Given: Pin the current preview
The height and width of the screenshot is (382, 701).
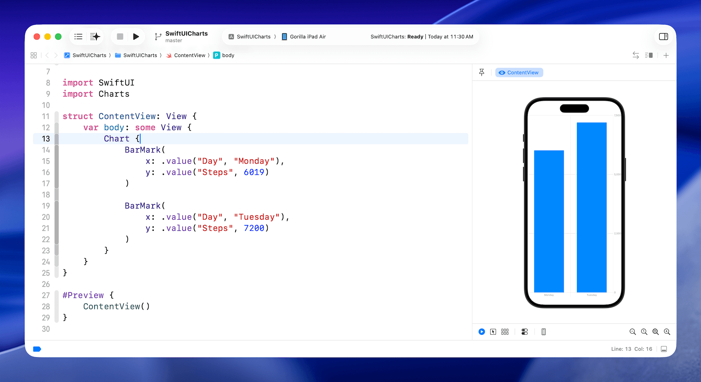Looking at the screenshot, I should tap(482, 72).
